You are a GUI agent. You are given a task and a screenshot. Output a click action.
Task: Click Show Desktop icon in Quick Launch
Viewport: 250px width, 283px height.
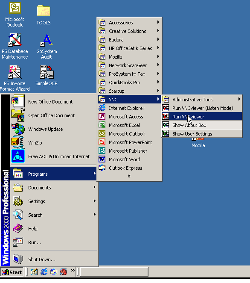34,272
